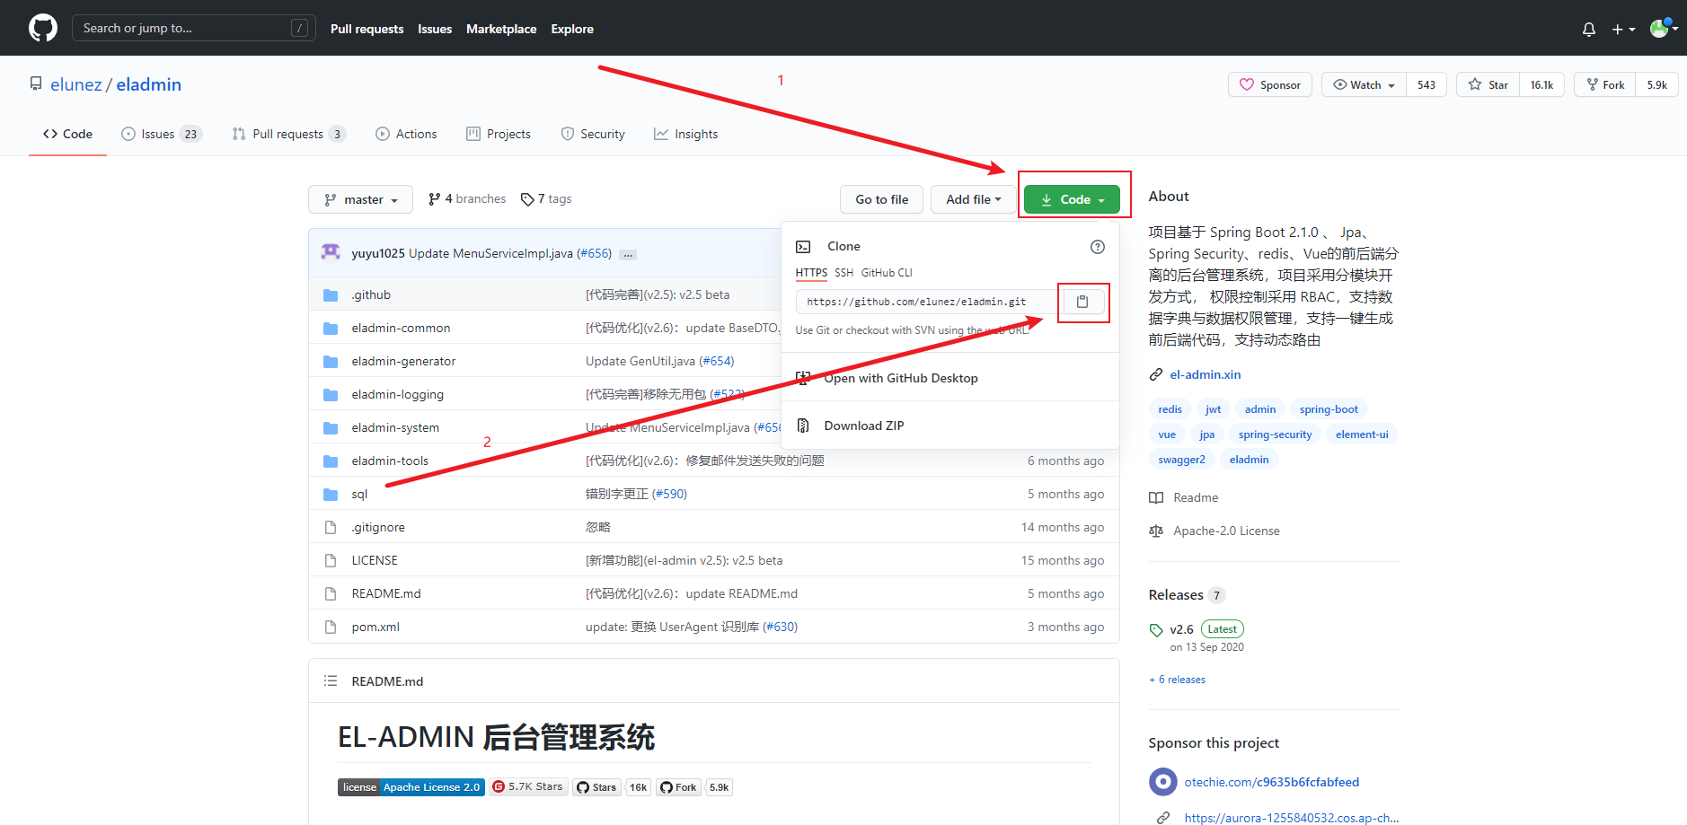Screen dimensions: 1687x825
Task: Switch to the Insights tab
Action: (x=686, y=134)
